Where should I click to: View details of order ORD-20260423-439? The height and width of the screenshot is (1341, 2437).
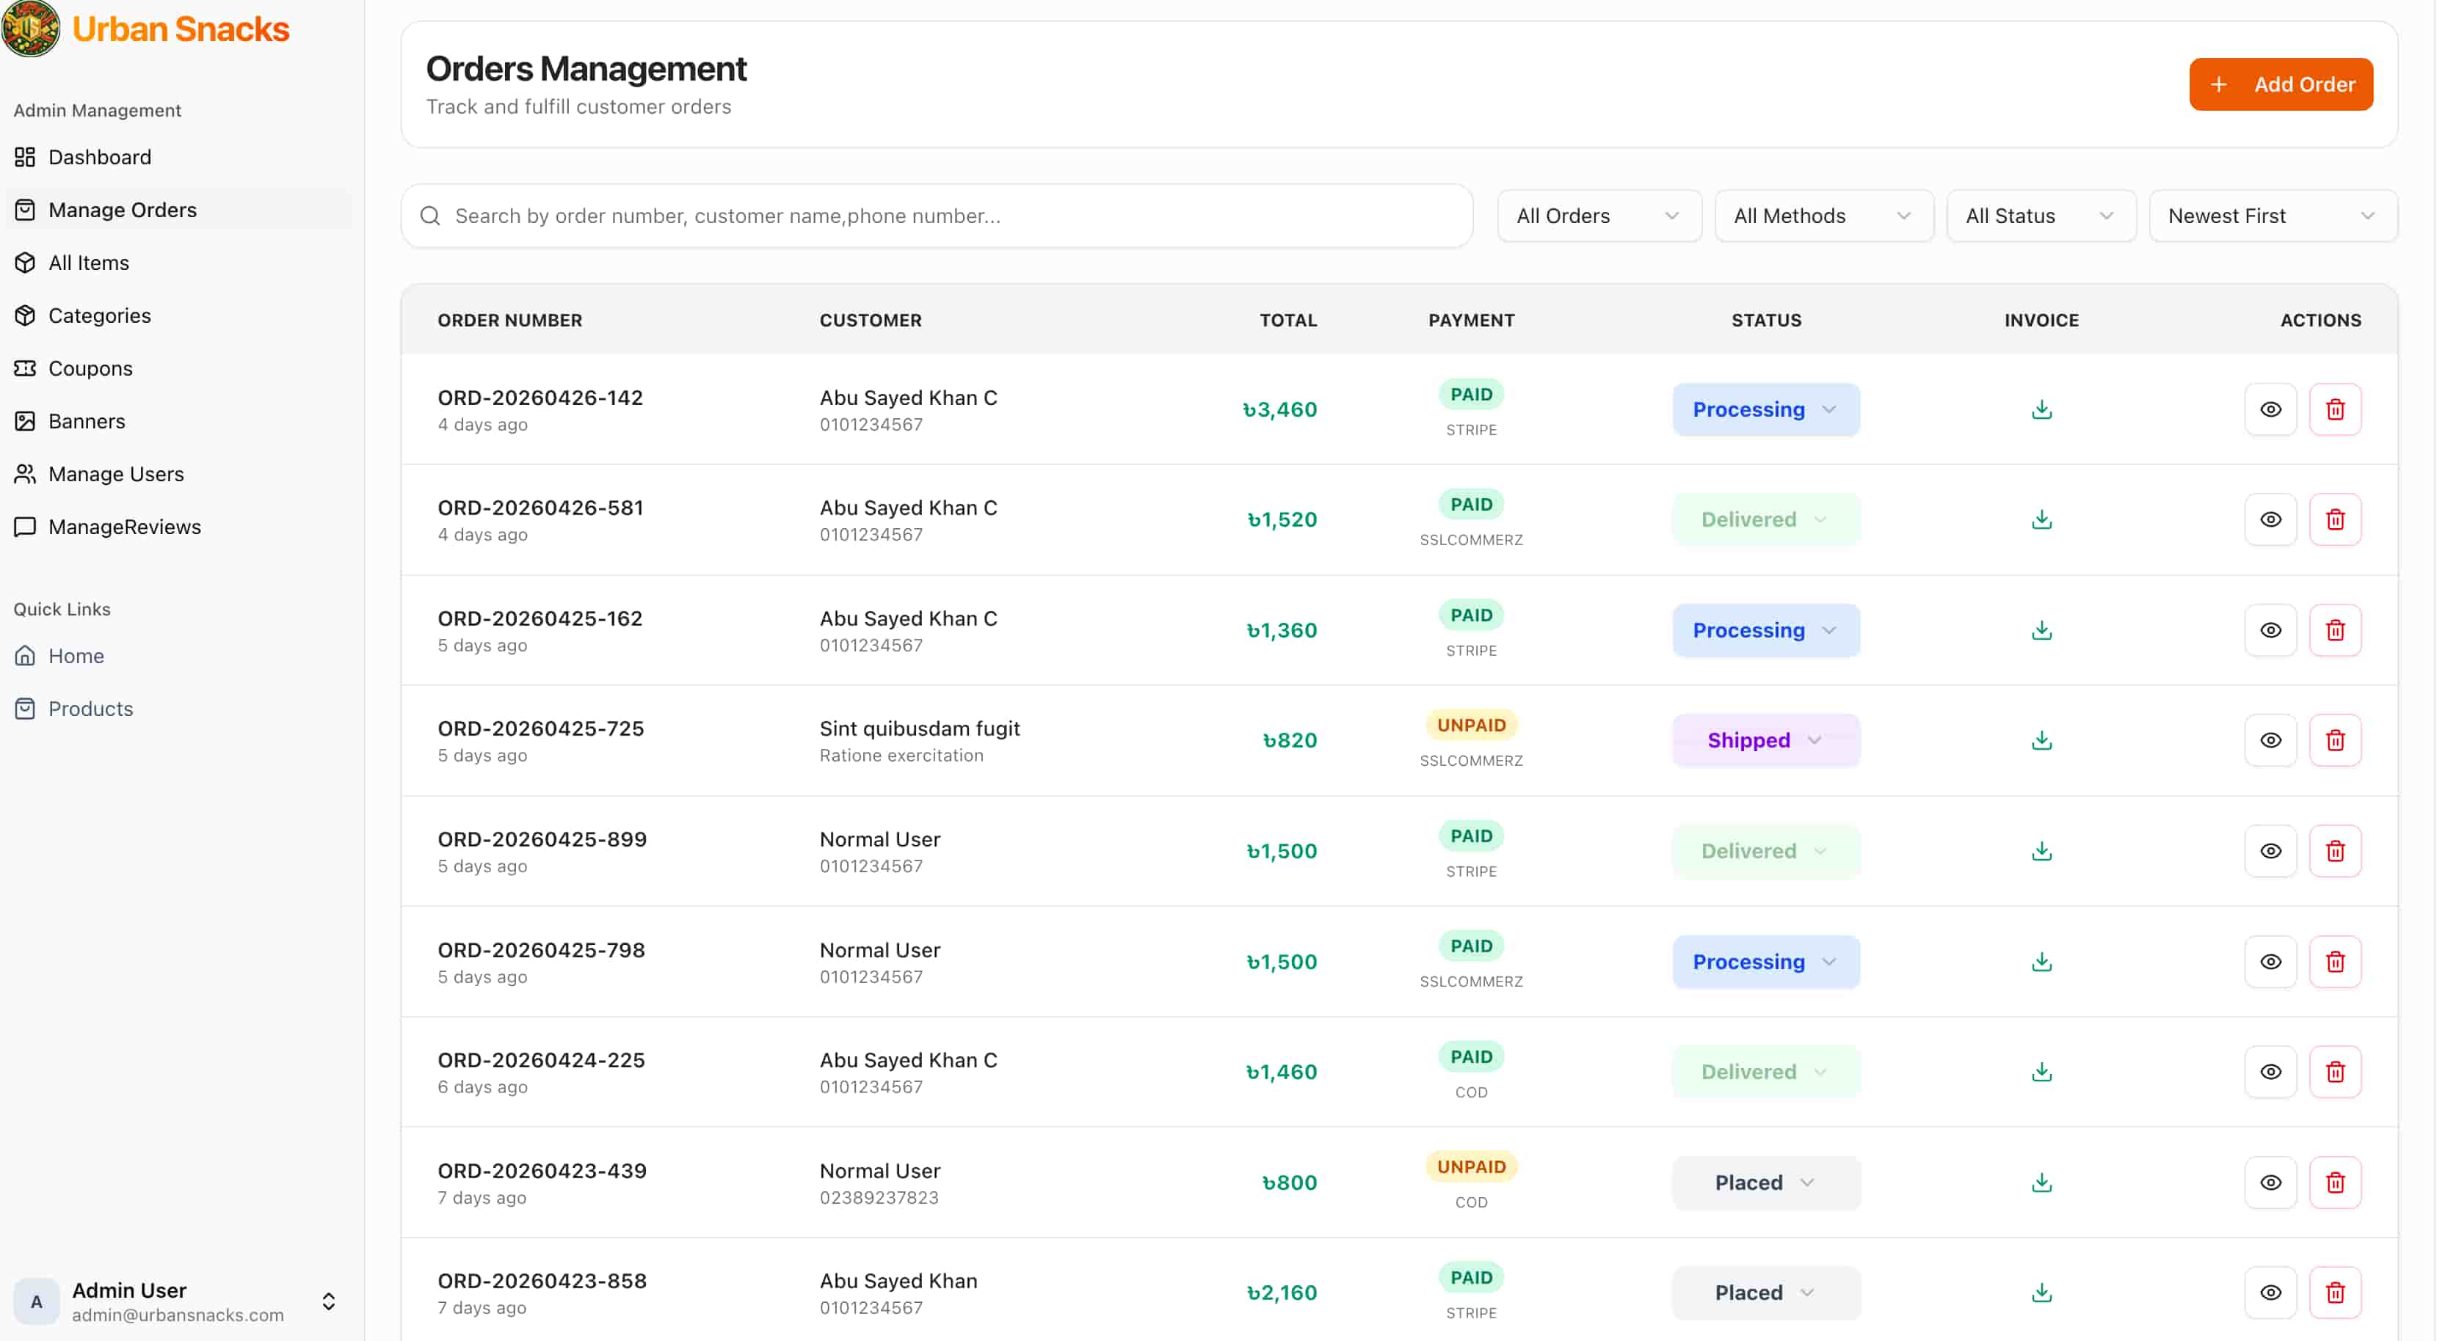2270,1182
